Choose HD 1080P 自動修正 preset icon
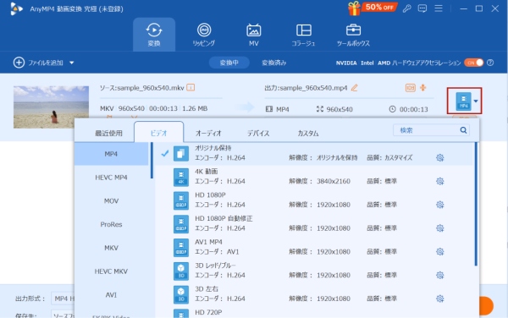This screenshot has width=508, height=318. point(181,224)
